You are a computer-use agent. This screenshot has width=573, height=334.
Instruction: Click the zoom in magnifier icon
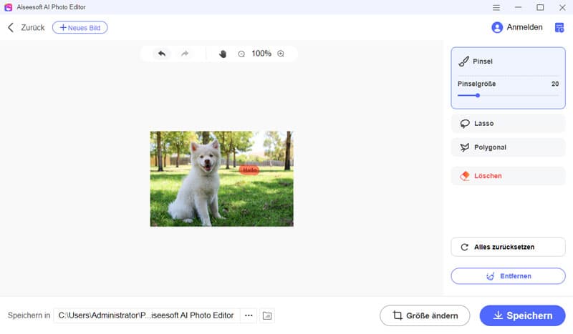[x=281, y=54]
